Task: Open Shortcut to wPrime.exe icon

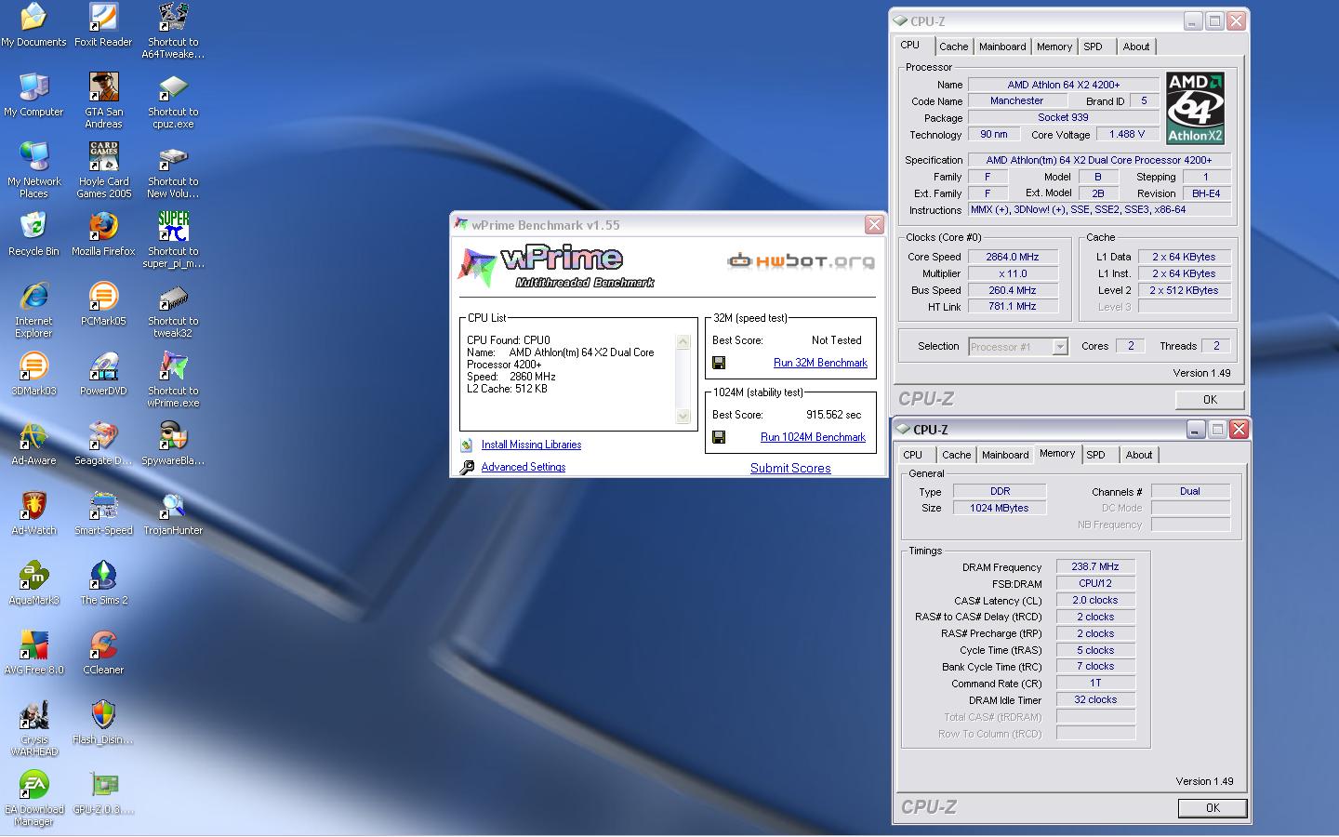Action: (x=173, y=379)
